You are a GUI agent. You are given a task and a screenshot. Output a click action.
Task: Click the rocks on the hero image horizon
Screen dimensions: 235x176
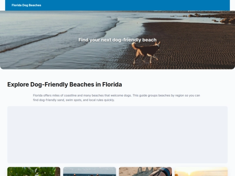213,18
